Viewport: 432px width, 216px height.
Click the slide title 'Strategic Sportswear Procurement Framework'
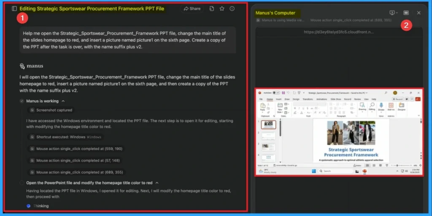click(351, 152)
